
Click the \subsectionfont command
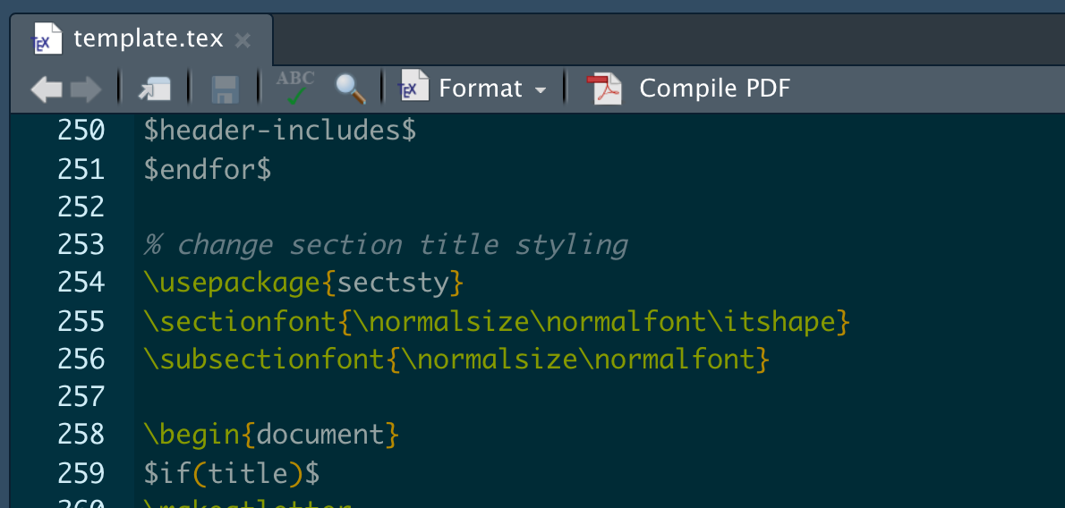coord(266,360)
